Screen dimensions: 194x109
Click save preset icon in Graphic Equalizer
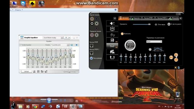(72, 45)
